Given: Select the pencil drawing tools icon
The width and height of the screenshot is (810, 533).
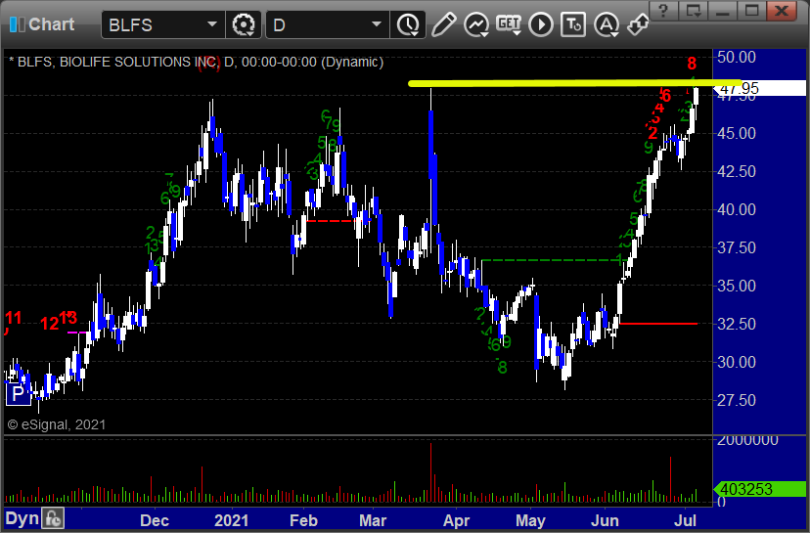Looking at the screenshot, I should 444,24.
